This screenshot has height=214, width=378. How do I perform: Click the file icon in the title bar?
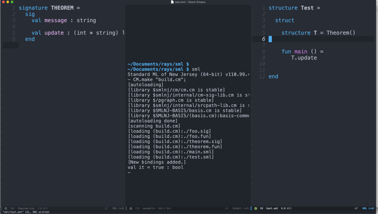pos(172,2)
